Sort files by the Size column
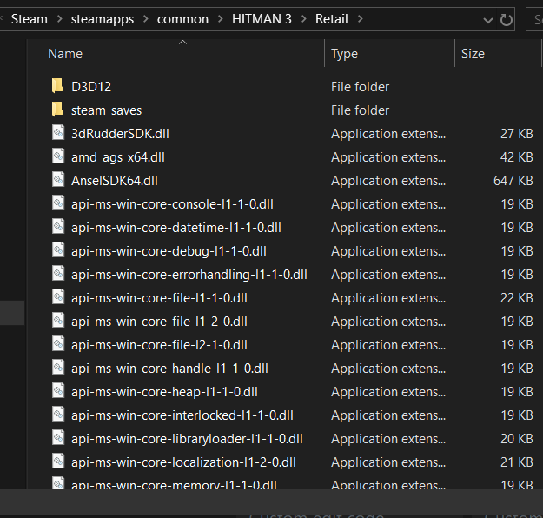This screenshot has width=543, height=518. tap(473, 54)
